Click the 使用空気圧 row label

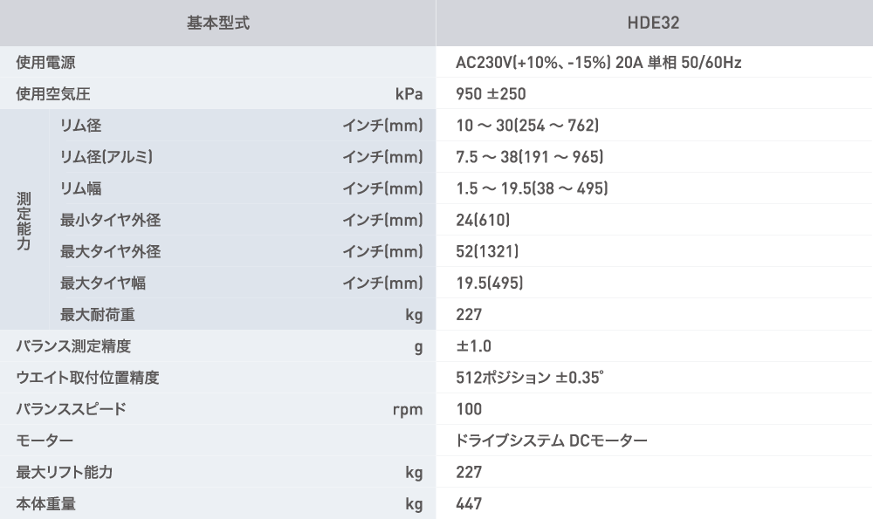pyautogui.click(x=53, y=94)
